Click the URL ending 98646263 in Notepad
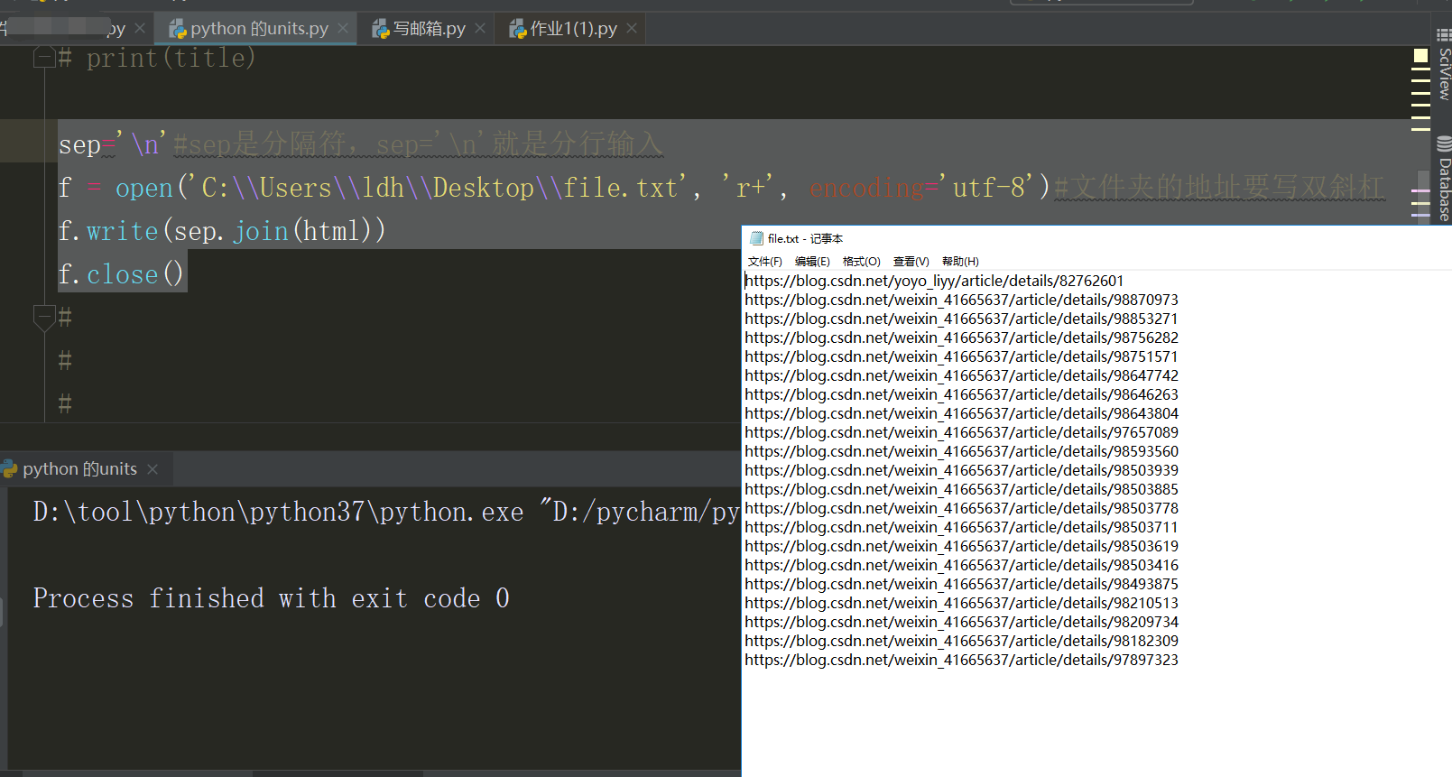 coord(961,395)
